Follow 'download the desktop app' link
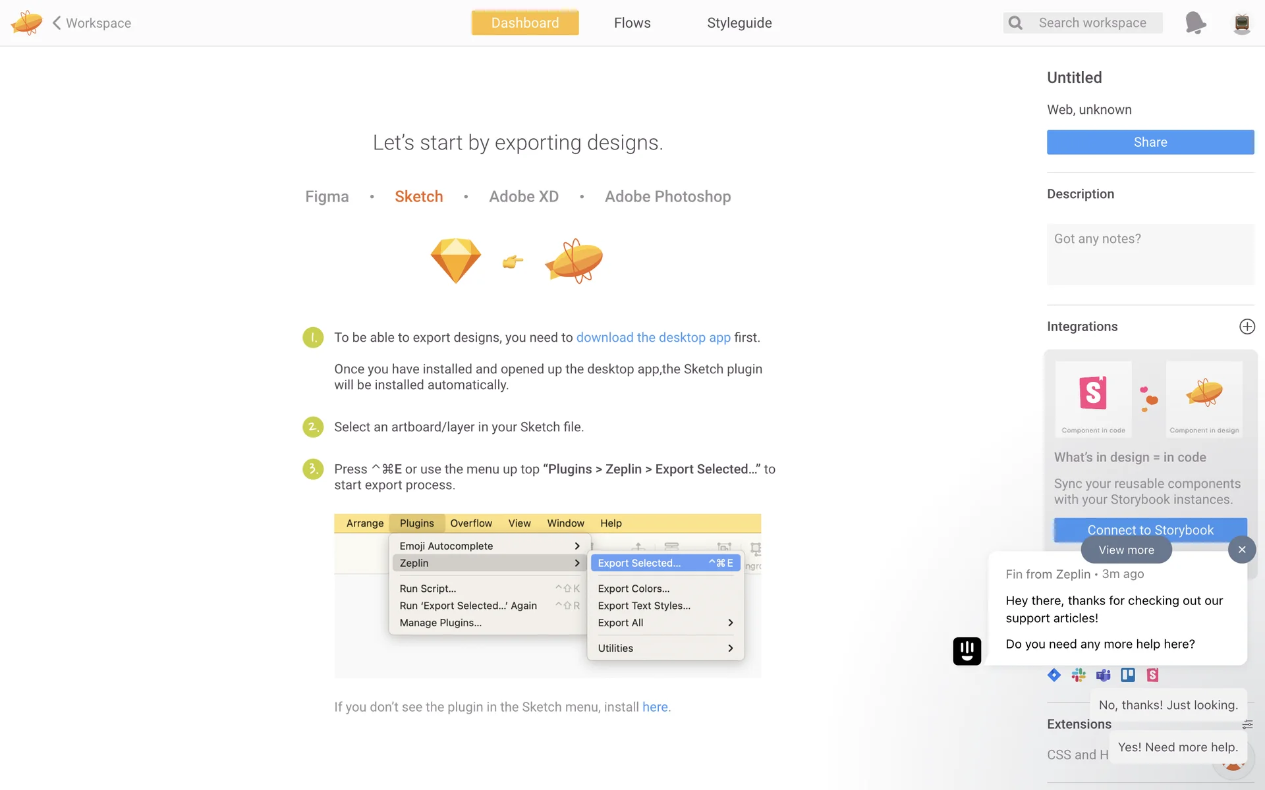Image resolution: width=1265 pixels, height=790 pixels. (653, 338)
